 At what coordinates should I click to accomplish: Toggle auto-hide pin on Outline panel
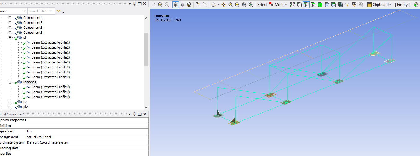[134, 3]
